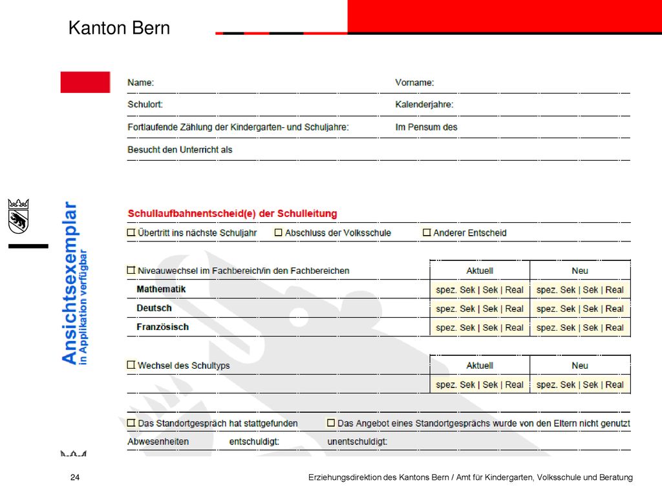This screenshot has height=496, width=662.
Task: Click page number 24
Action: point(75,477)
